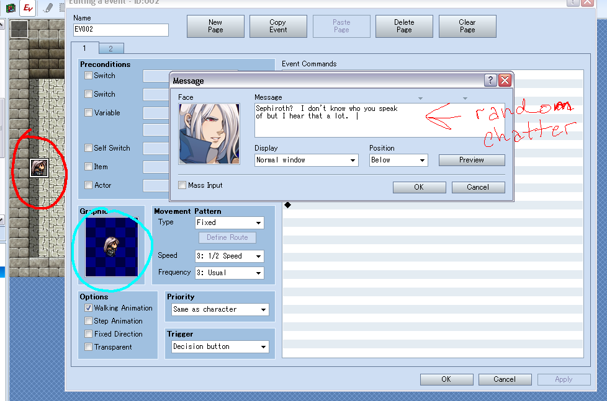Viewport: 607px width, 401px height.
Task: Select the event Graphic sprite preview
Action: 112,247
